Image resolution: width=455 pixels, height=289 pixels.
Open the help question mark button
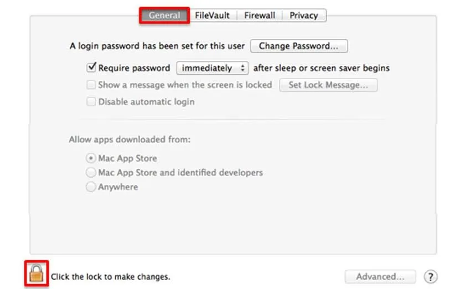click(430, 276)
